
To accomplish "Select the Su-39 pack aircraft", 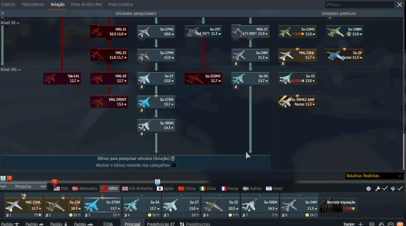I will point(345,55).
